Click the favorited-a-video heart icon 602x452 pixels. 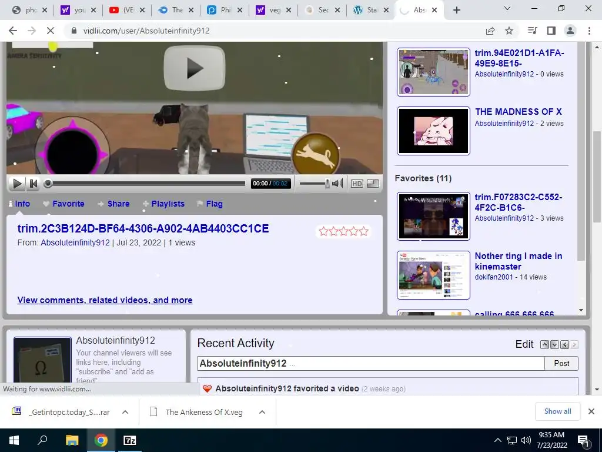(208, 388)
